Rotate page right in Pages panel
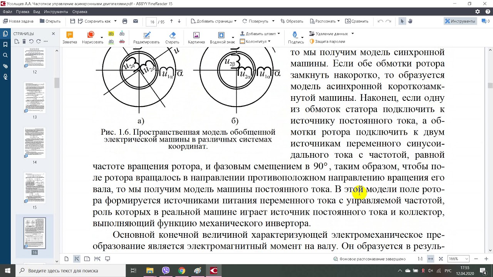Viewport: 493px width, 277px height. pyautogui.click(x=39, y=41)
